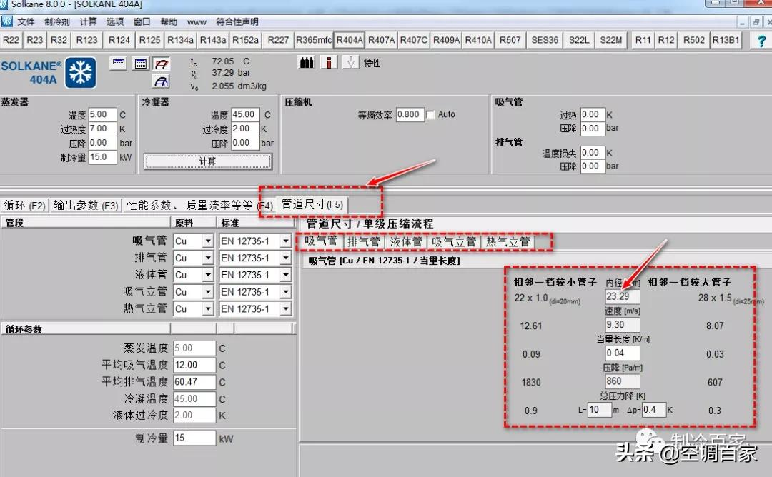The image size is (772, 477).
Task: Select the blue cycle diagram icon
Action: click(162, 81)
